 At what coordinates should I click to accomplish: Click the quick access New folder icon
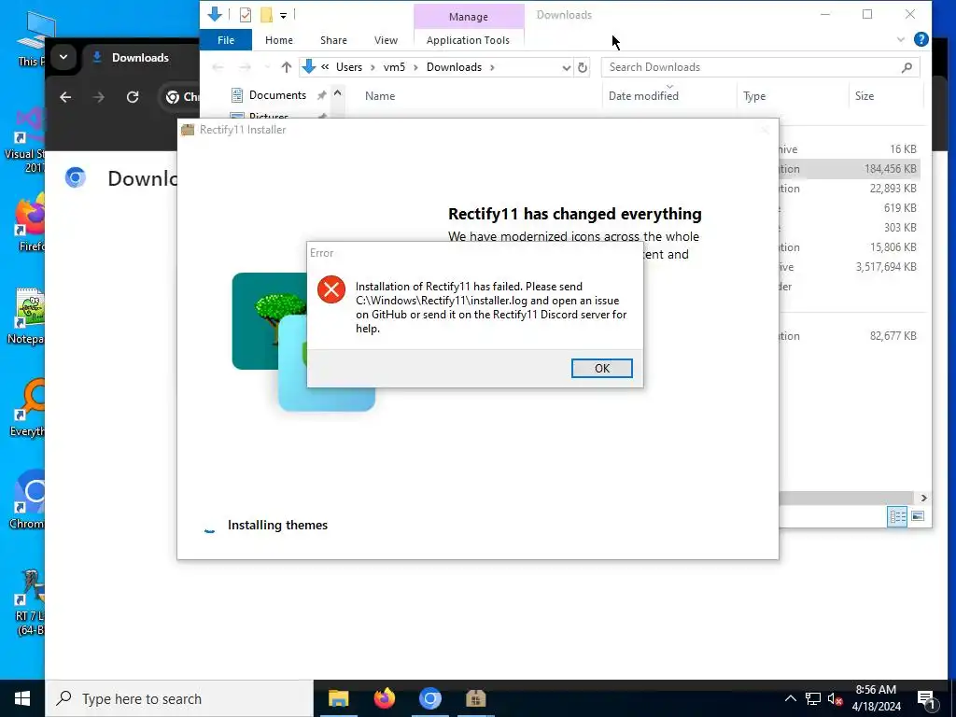(266, 15)
